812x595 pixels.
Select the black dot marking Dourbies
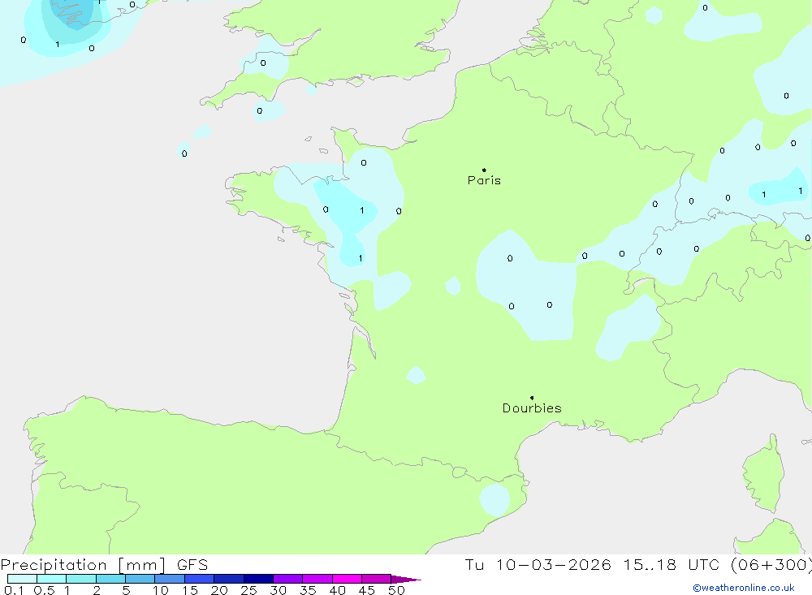click(x=532, y=398)
